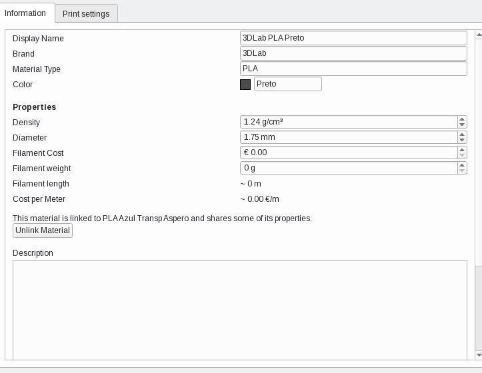Screen dimensions: 482x373
Task: Decrease Diameter with down arrow
Action: coord(462,140)
